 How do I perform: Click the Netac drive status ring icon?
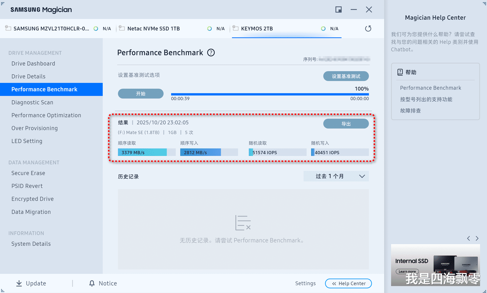pos(210,28)
